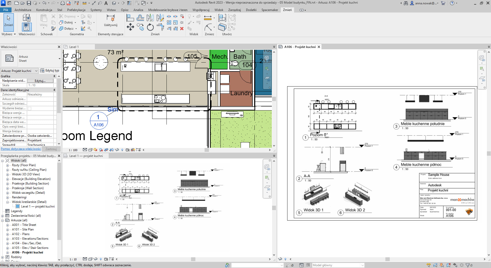
Task: Choose the Mirror Pick Axis tool
Action: click(x=150, y=18)
